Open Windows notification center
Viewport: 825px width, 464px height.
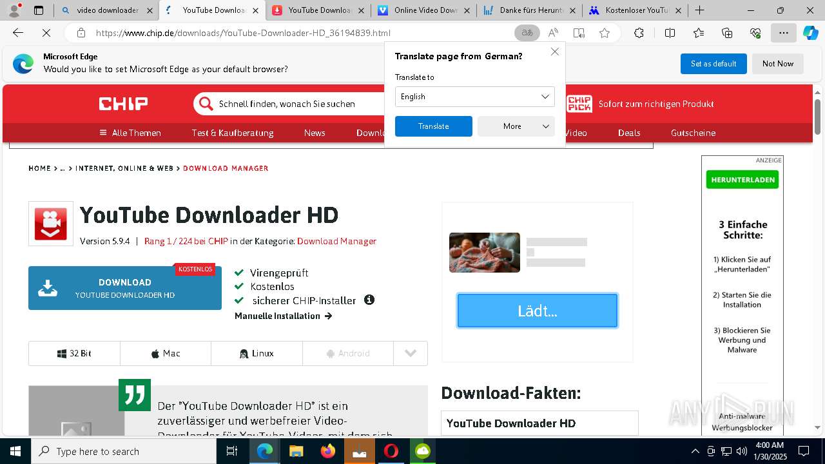[x=804, y=451]
